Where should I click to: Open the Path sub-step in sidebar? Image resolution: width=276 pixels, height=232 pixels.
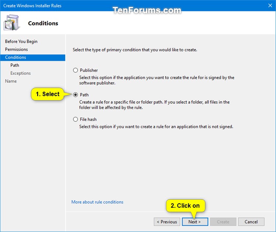click(x=15, y=65)
